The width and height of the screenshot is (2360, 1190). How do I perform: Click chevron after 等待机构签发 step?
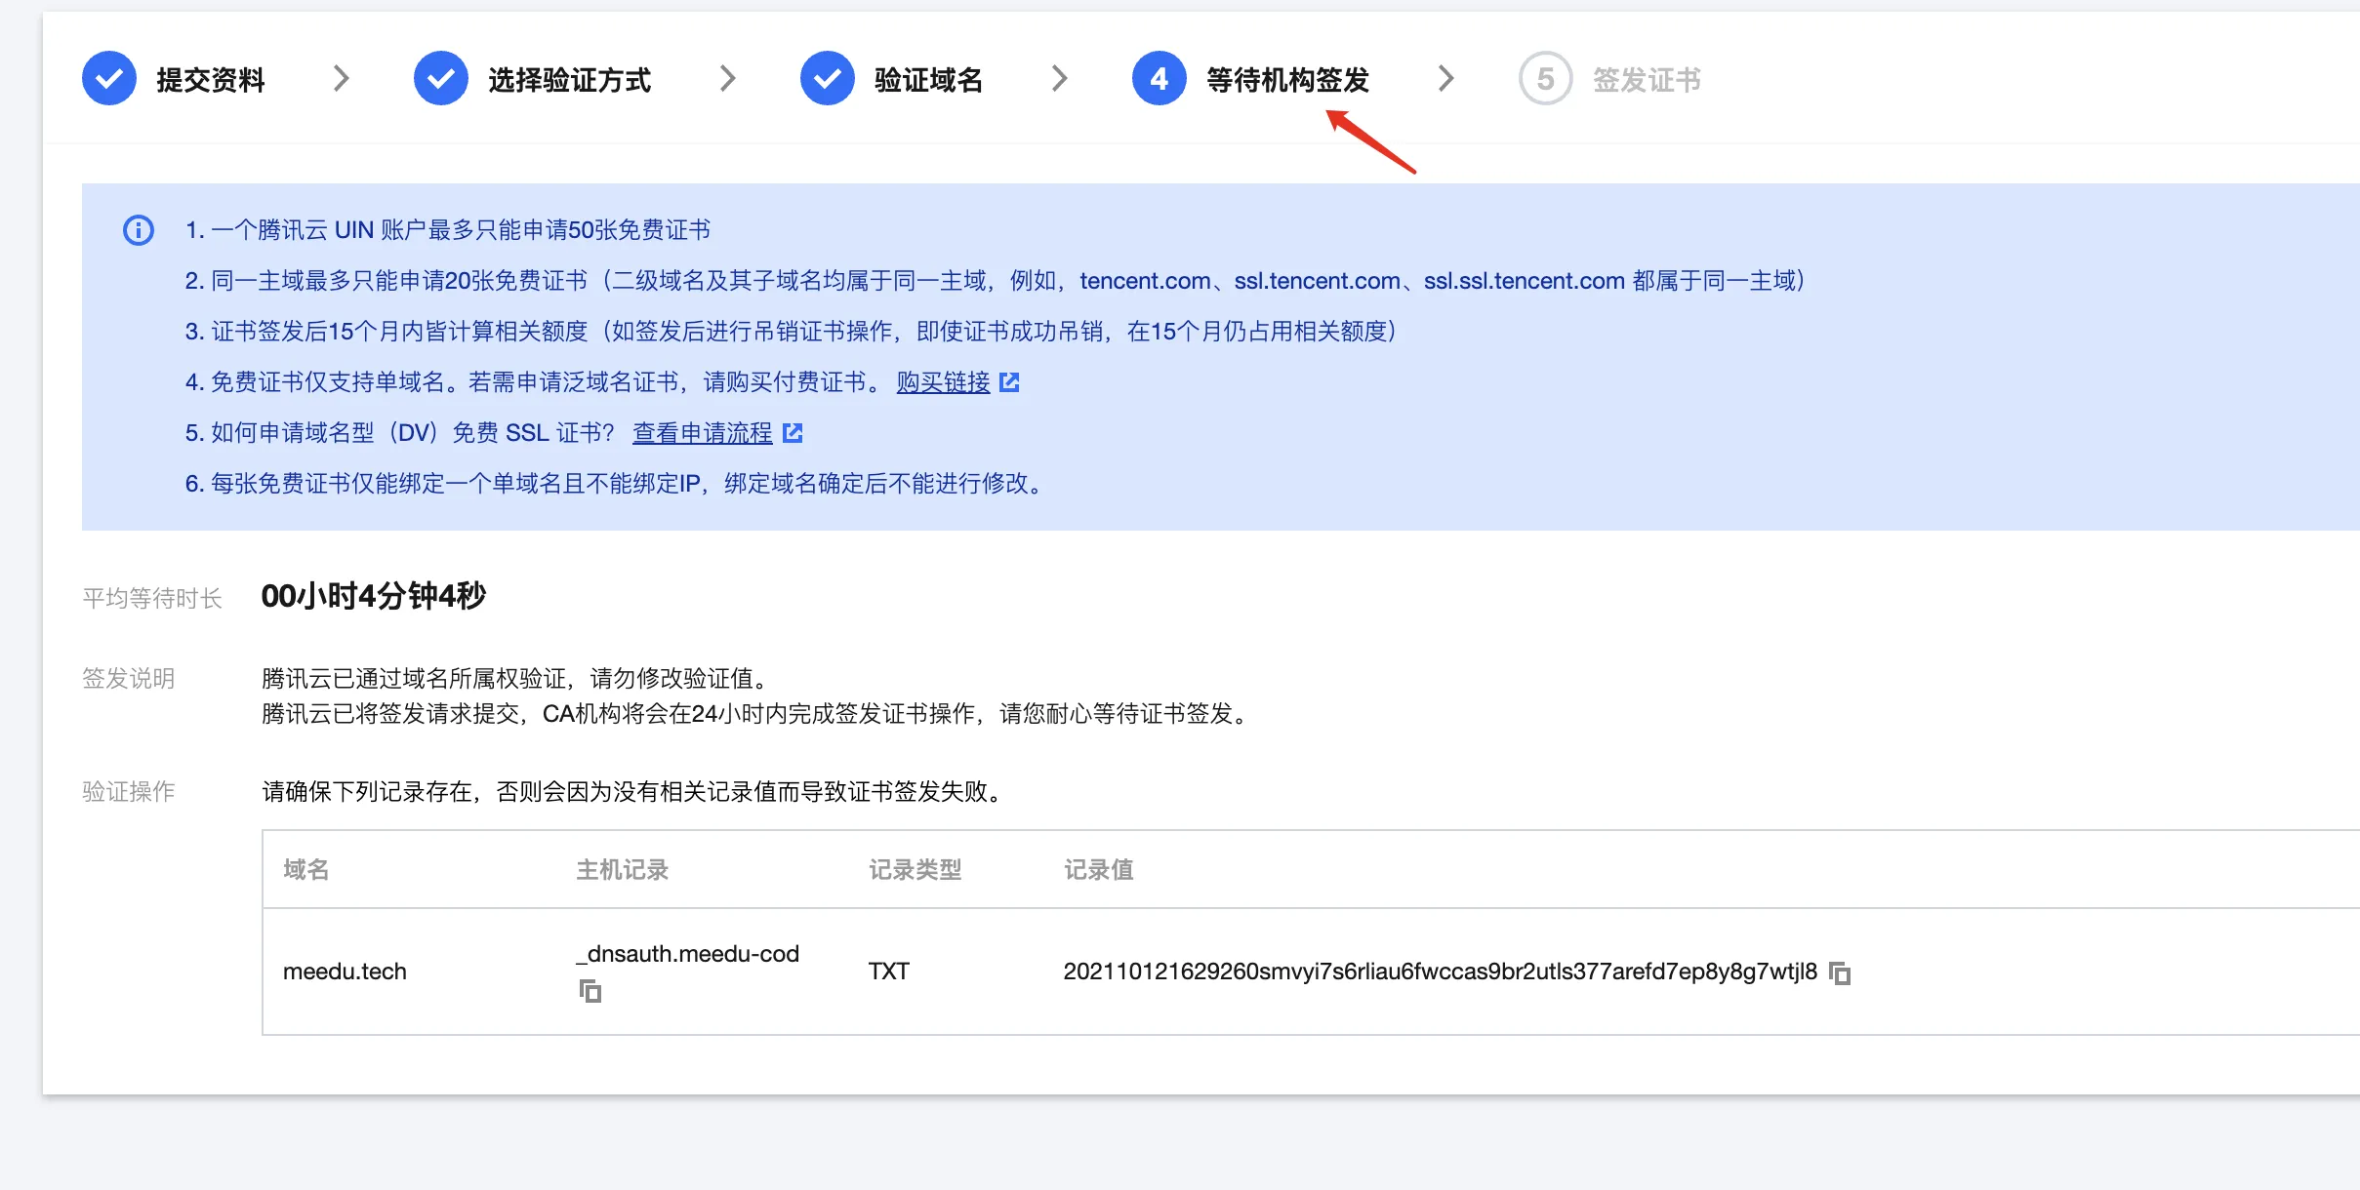pos(1445,79)
